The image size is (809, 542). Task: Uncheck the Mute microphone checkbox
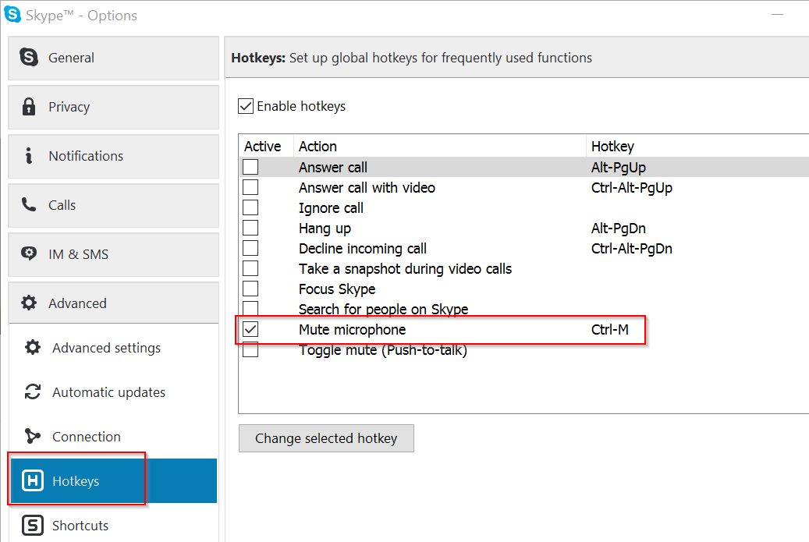click(x=250, y=330)
